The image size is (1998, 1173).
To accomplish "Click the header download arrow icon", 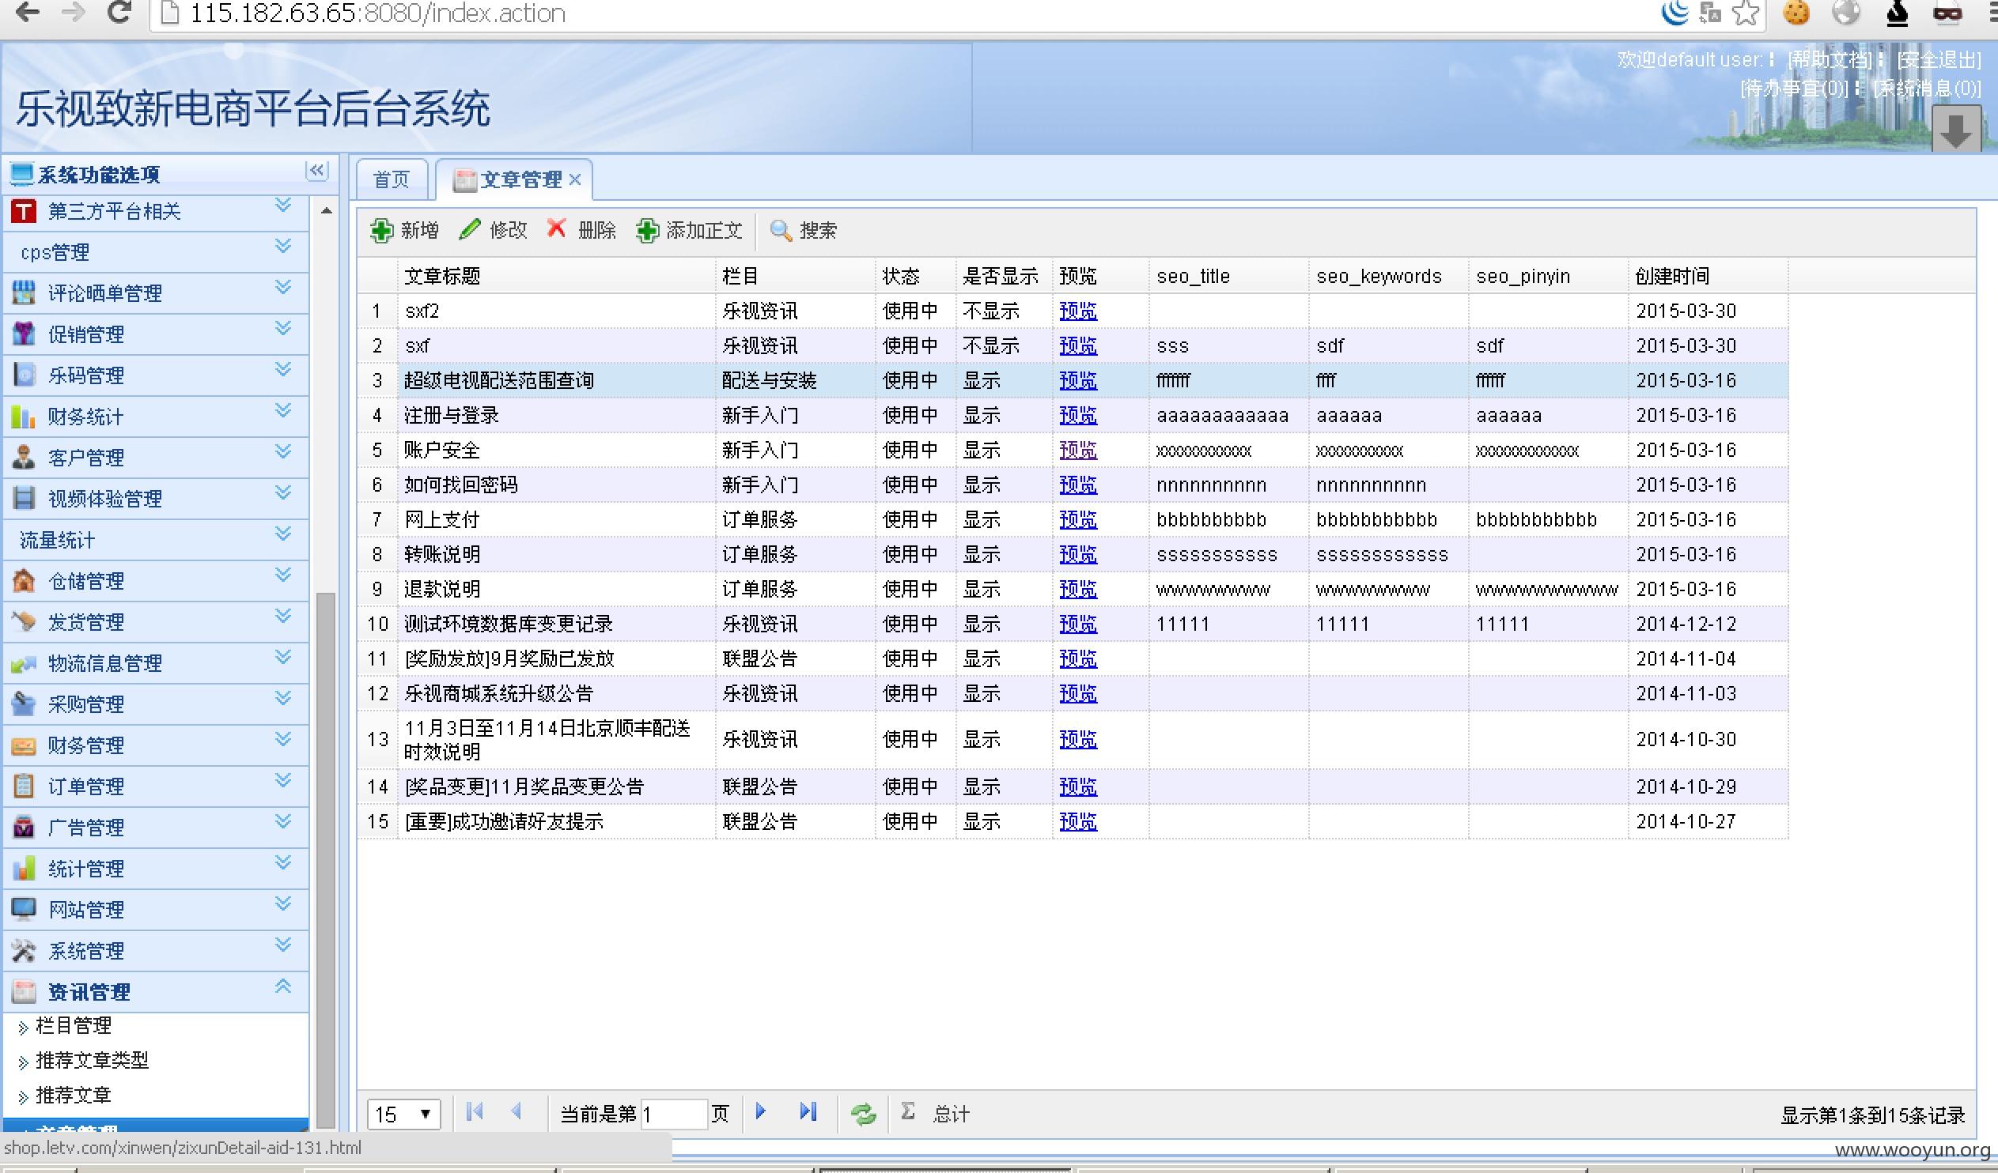I will point(1956,130).
